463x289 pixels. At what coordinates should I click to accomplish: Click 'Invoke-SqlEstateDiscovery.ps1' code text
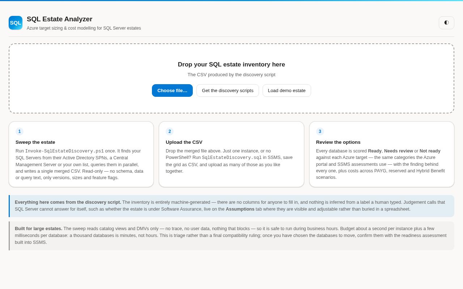click(64, 151)
